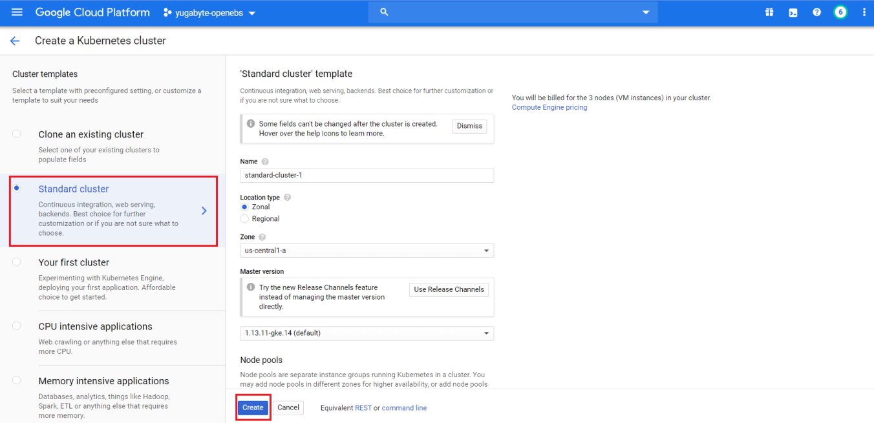Select the Zonal location type

point(244,207)
